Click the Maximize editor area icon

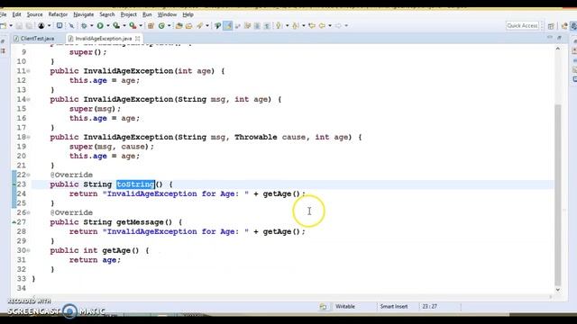point(559,38)
